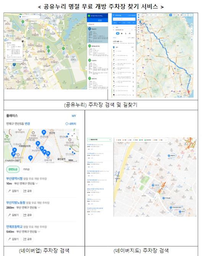Select car route mode in kakaomap
The height and width of the screenshot is (256, 206).
pyautogui.click(x=118, y=33)
